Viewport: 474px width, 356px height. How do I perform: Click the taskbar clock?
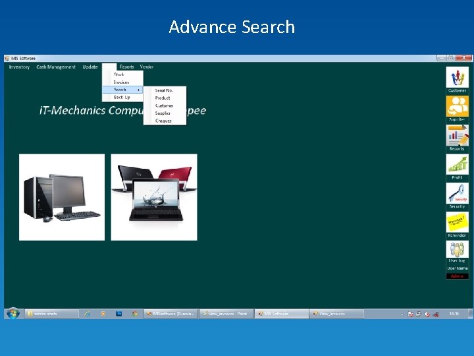[454, 314]
